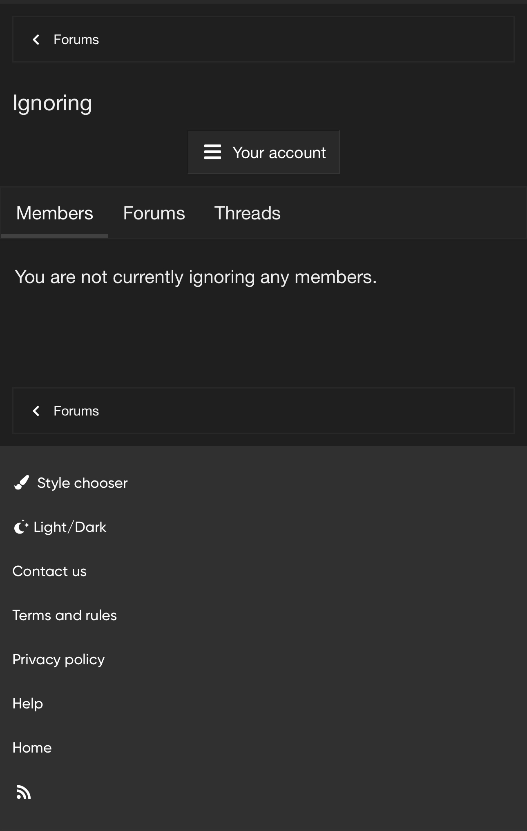Click the Ignoring page heading
527x831 pixels.
(x=52, y=103)
